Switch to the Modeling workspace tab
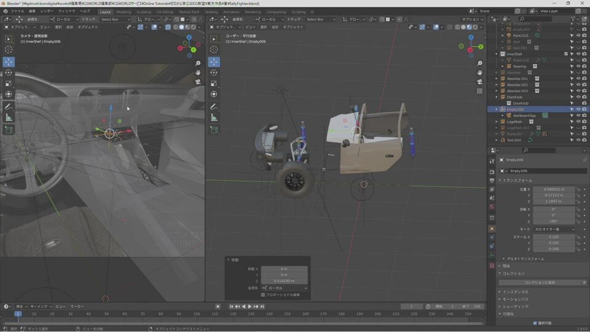 pyautogui.click(x=124, y=12)
